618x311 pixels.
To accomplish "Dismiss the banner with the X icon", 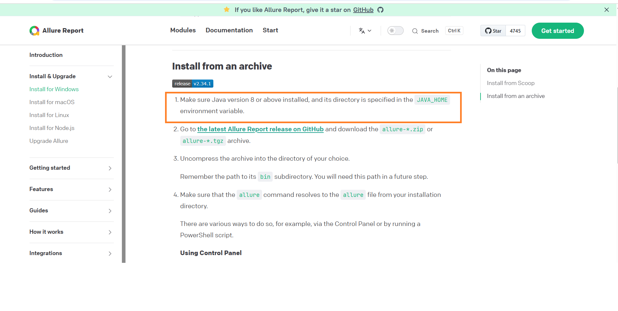I will pyautogui.click(x=607, y=10).
